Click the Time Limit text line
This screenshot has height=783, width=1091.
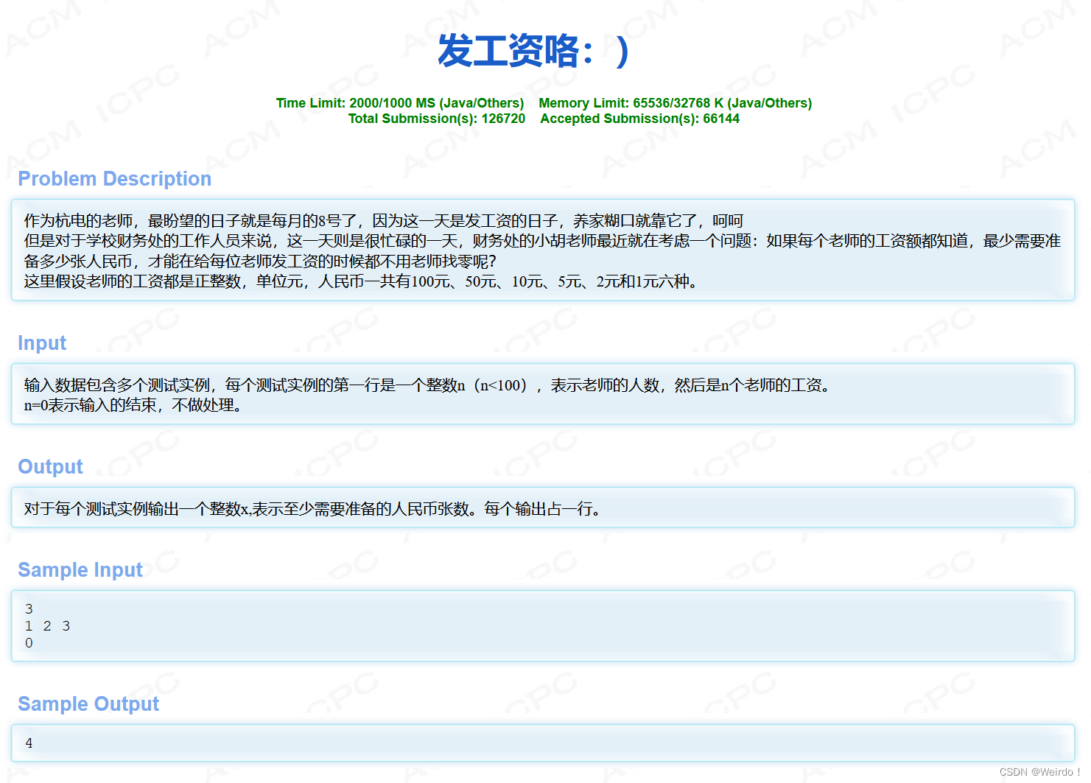(x=400, y=103)
